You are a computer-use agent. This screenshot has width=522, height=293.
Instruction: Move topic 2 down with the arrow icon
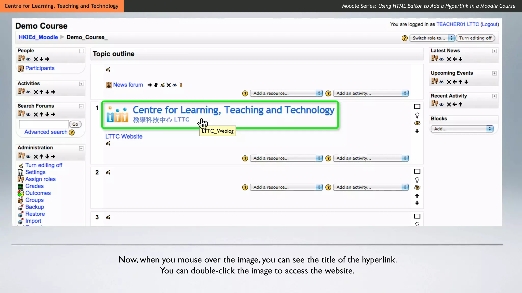point(417,203)
